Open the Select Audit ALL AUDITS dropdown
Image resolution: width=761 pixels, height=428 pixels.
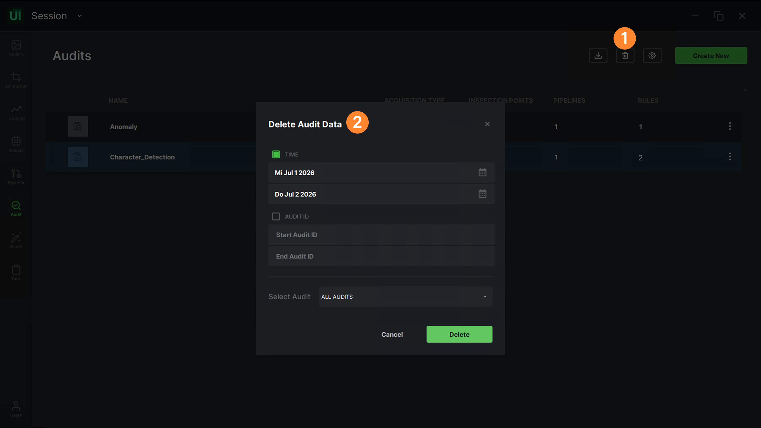pos(406,297)
